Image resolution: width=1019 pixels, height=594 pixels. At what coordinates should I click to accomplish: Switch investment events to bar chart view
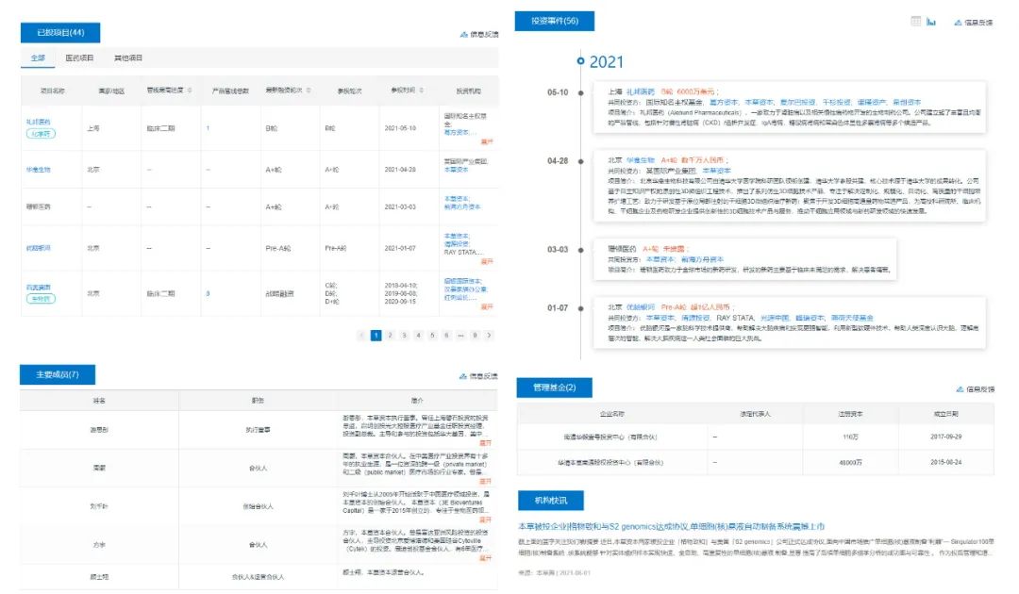931,22
